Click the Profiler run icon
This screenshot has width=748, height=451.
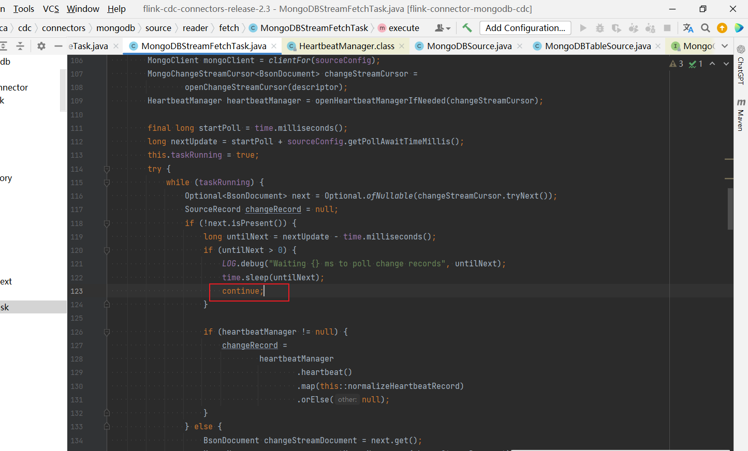(x=633, y=28)
